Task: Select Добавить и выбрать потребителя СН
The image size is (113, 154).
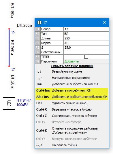Action: [72, 97]
